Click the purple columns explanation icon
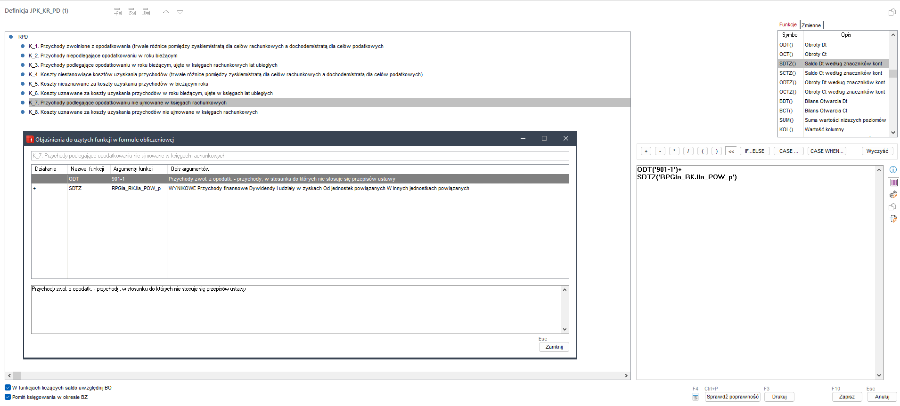 893,183
